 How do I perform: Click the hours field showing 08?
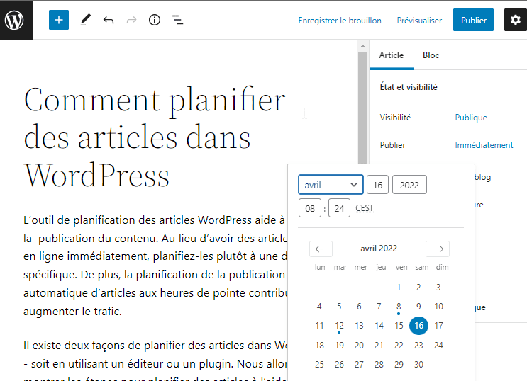click(310, 208)
